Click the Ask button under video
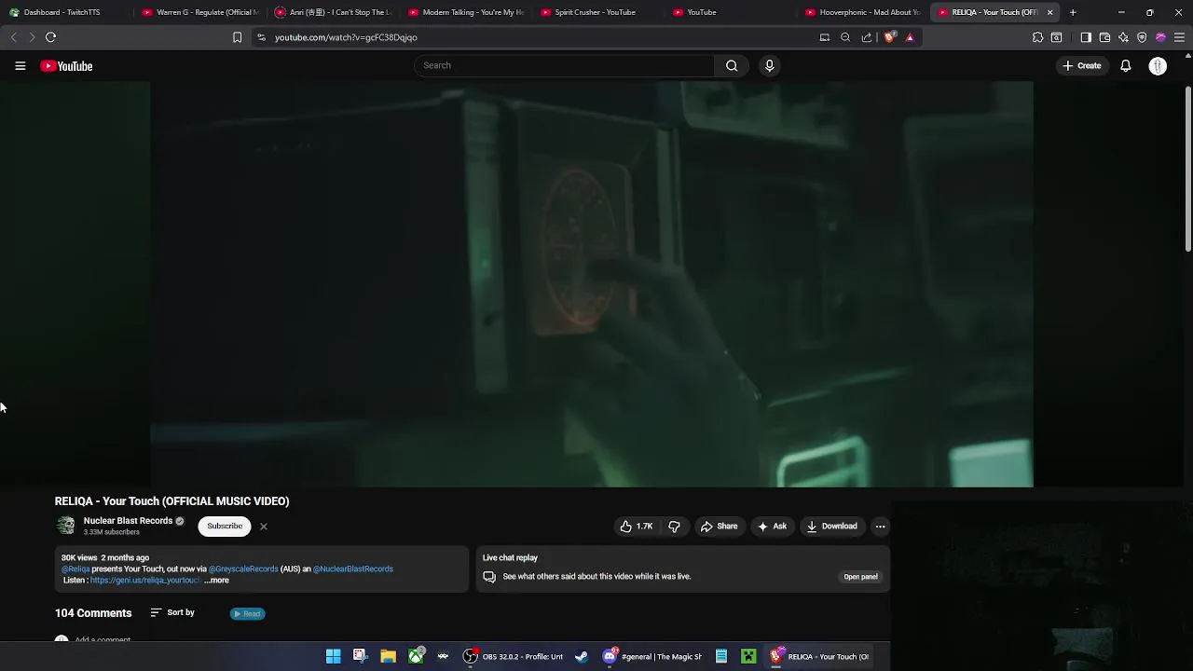Image resolution: width=1193 pixels, height=671 pixels. pyautogui.click(x=772, y=527)
